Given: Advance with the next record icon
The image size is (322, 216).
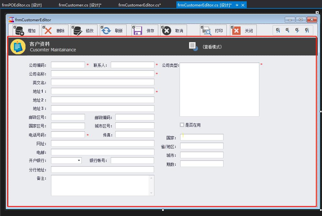Looking at the screenshot, I should click(296, 30).
